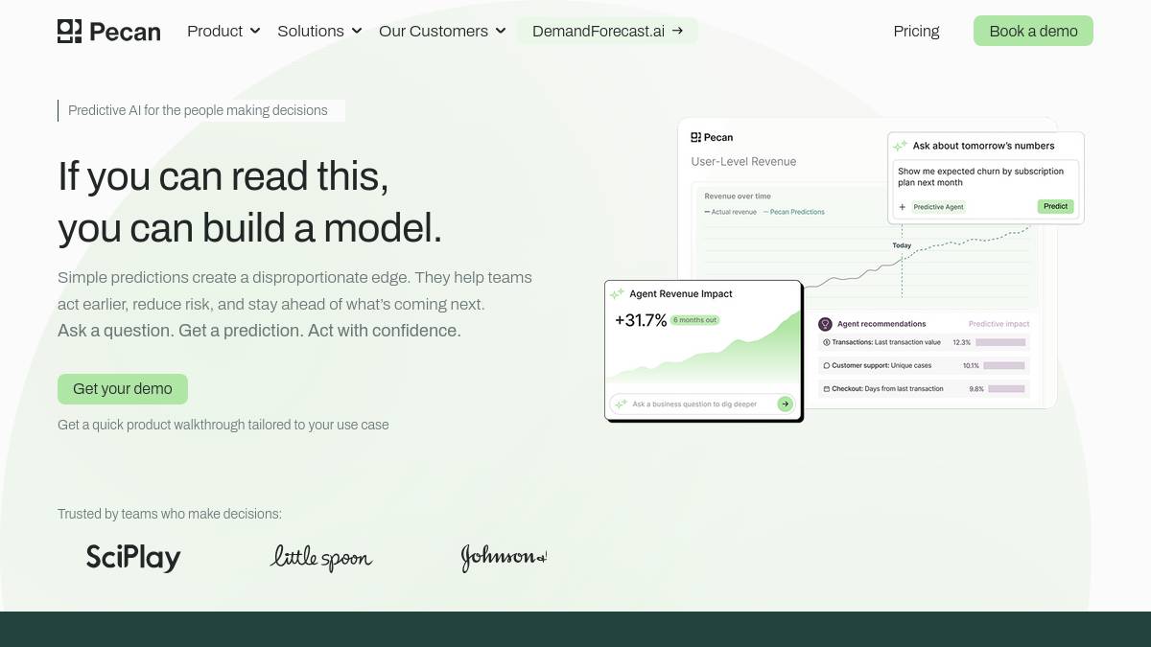This screenshot has height=647, width=1151.
Task: Open the Product dropdown menu
Action: coord(223,31)
